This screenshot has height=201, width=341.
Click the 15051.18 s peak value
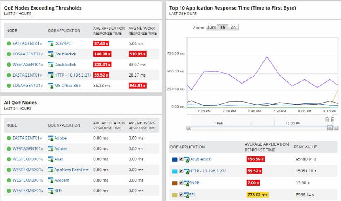pyautogui.click(x=306, y=171)
